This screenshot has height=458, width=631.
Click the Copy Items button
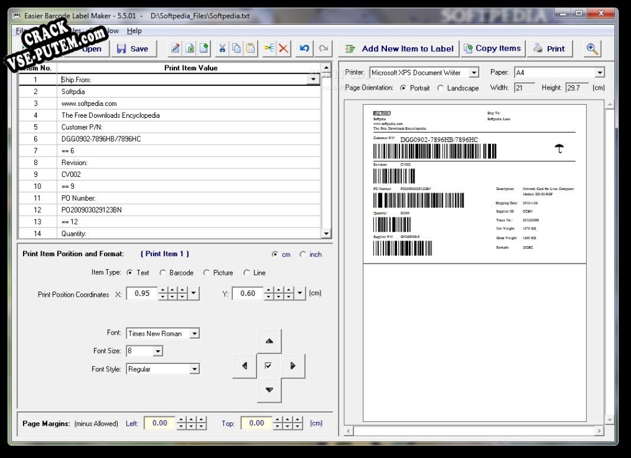[x=493, y=49]
